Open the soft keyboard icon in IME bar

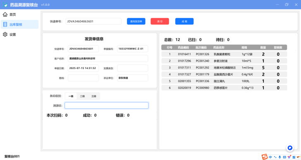tap(284, 157)
